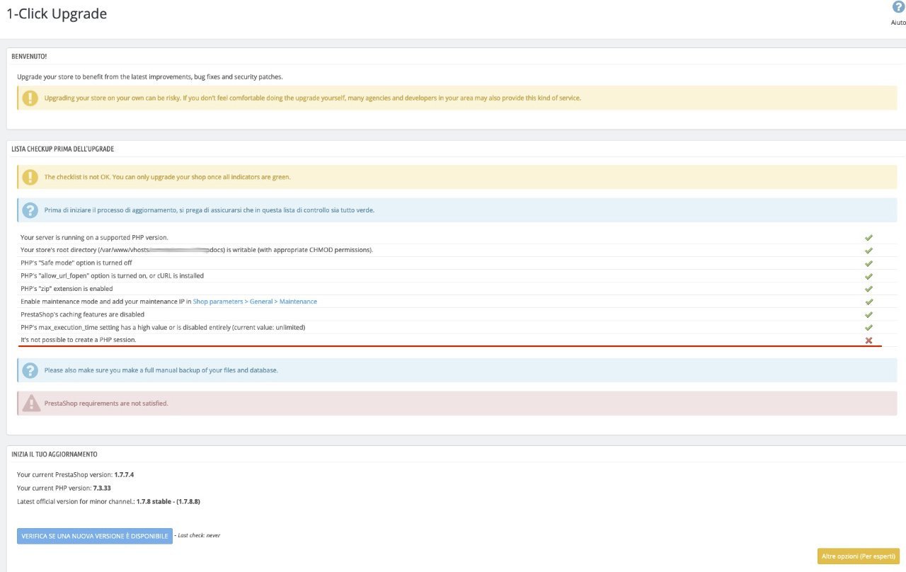This screenshot has width=906, height=572.
Task: Click current PHP version 7.3.33 line
Action: 64,488
